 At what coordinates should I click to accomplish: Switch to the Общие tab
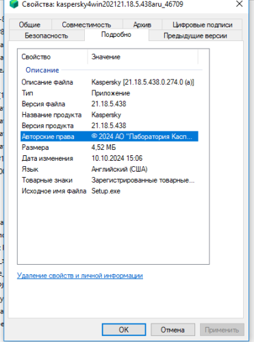pyautogui.click(x=29, y=25)
